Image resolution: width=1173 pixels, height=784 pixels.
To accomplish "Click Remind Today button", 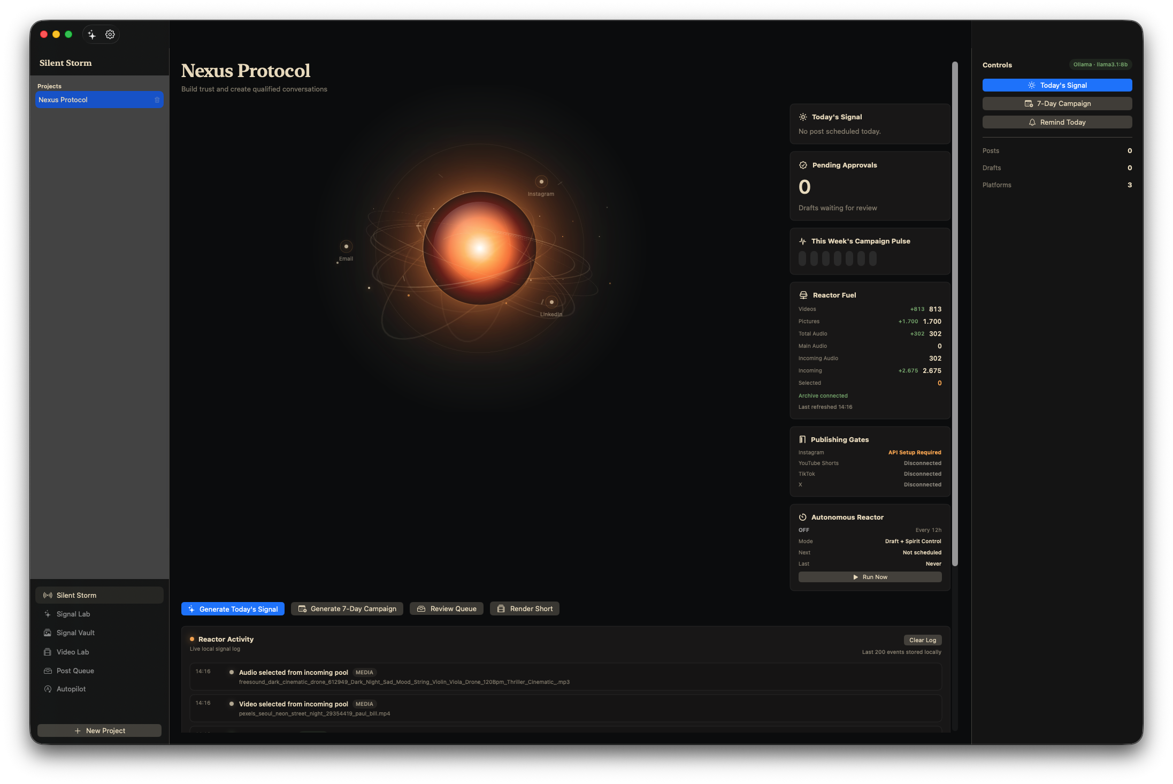I will click(x=1057, y=123).
